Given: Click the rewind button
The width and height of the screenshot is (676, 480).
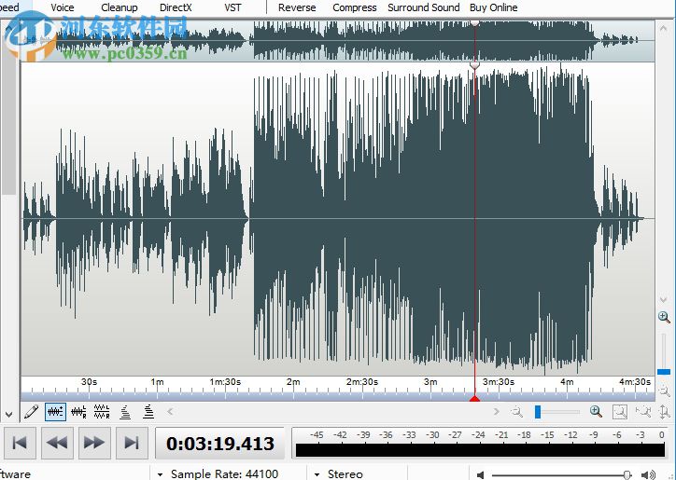Looking at the screenshot, I should point(57,443).
